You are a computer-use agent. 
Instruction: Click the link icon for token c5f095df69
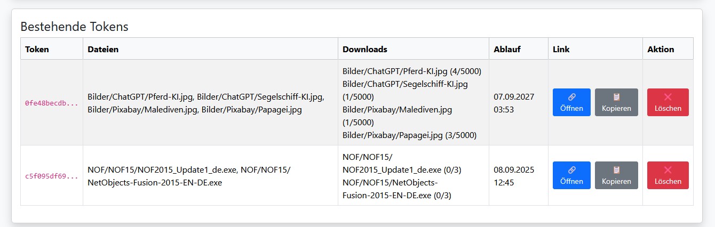571,170
